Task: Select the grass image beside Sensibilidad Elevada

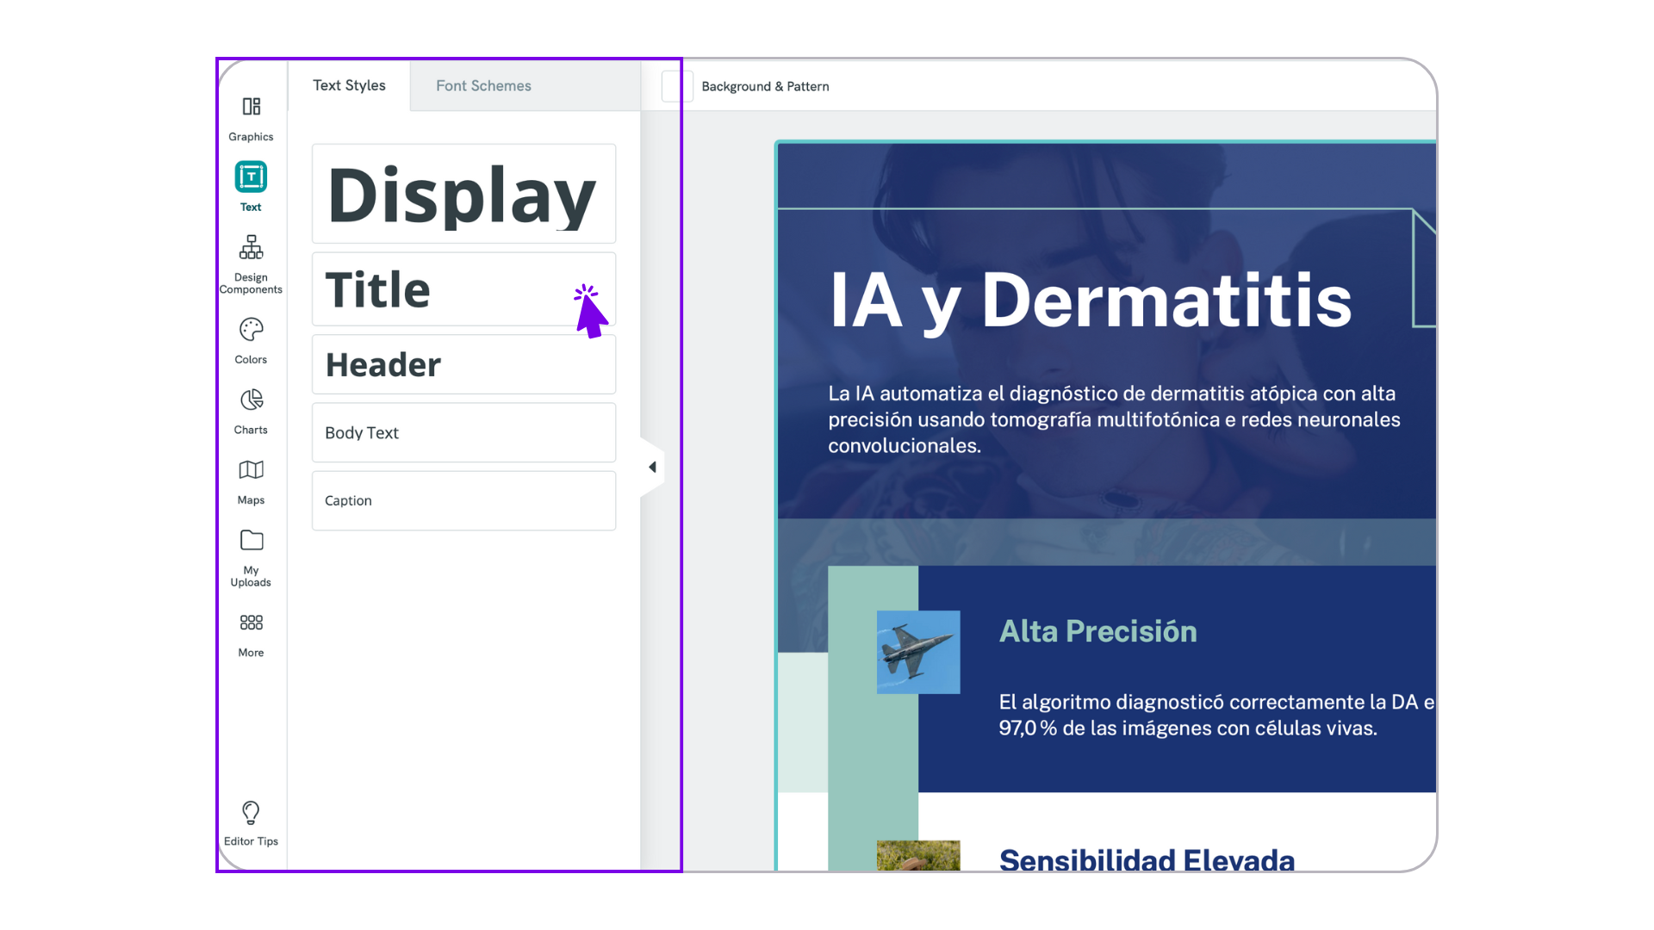Action: point(918,856)
